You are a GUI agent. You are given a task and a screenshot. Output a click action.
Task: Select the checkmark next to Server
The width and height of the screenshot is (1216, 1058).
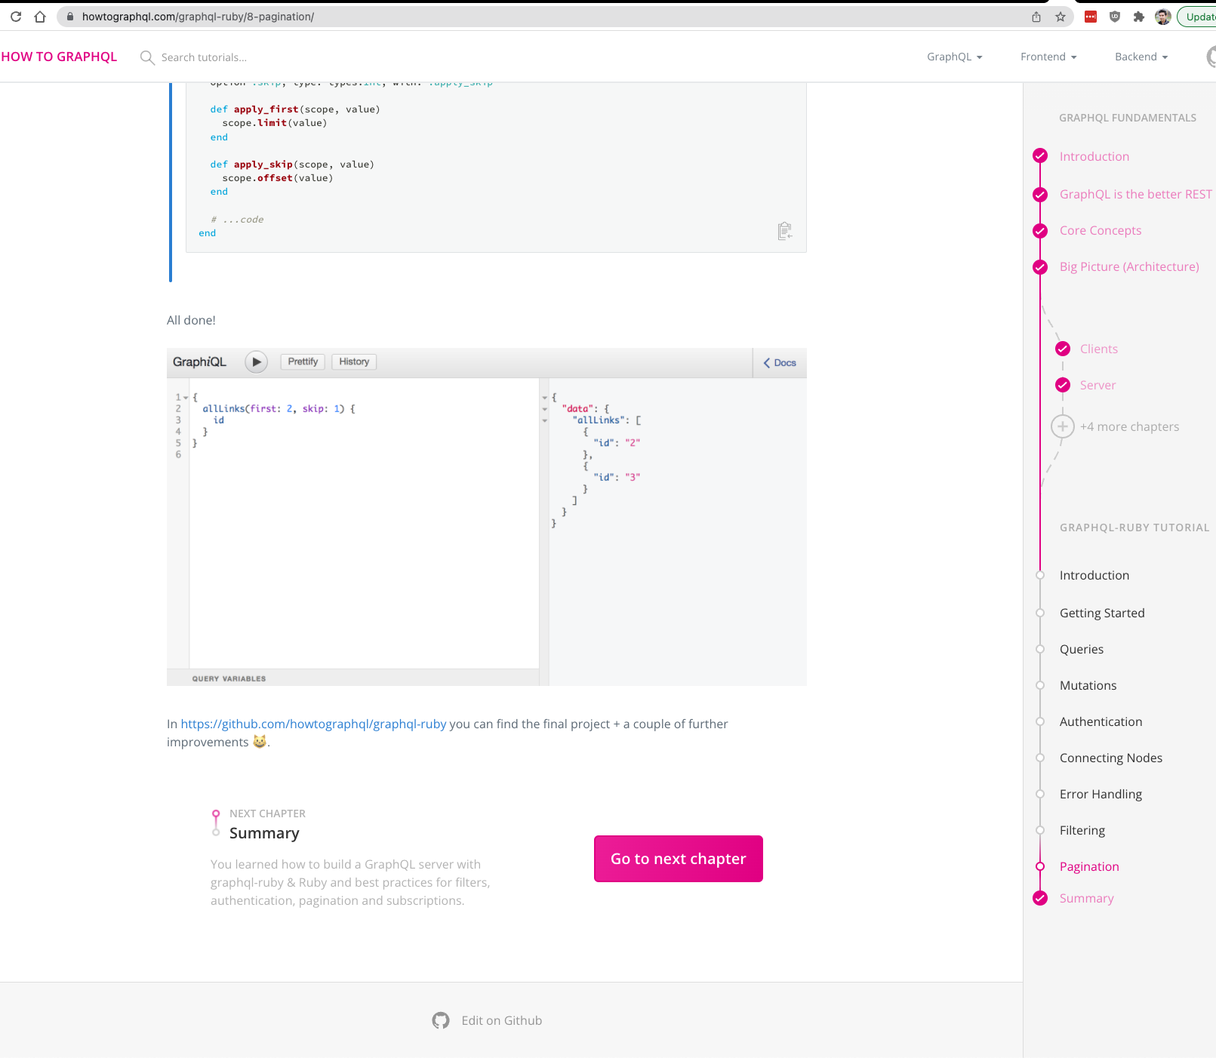click(x=1063, y=385)
